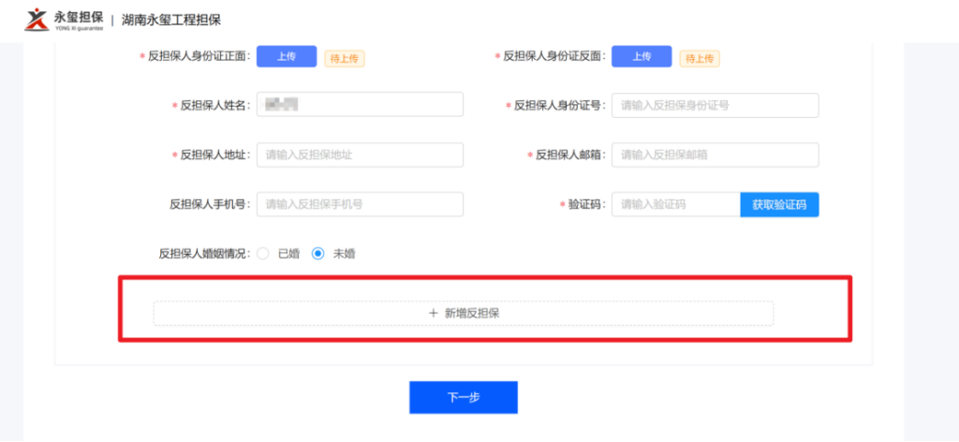Click the 湖南永玺工程担保 header title
The width and height of the screenshot is (959, 442).
171,21
